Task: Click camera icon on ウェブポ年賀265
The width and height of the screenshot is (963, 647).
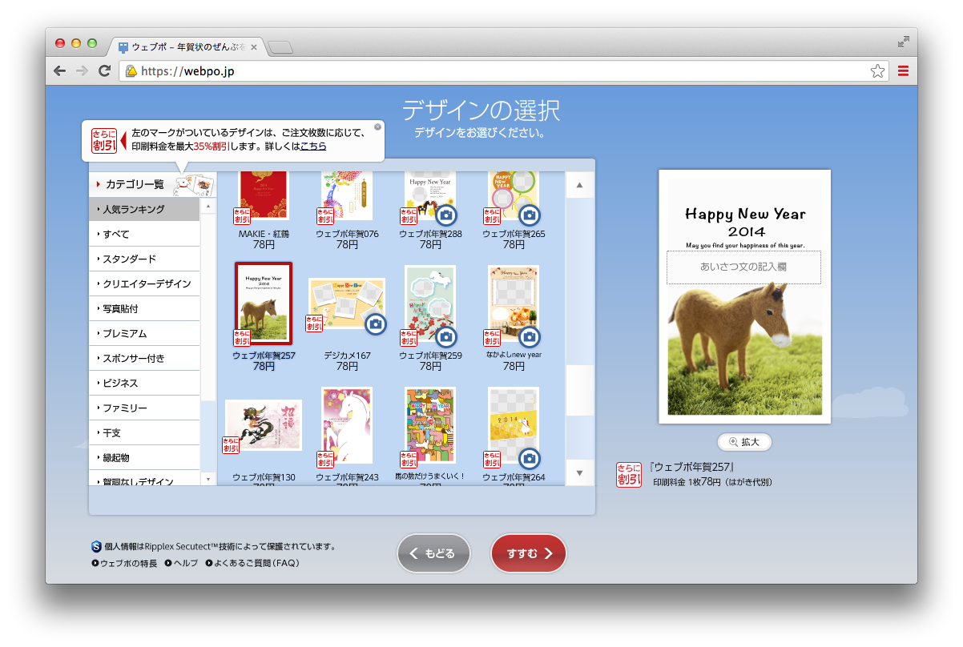Action: (529, 215)
